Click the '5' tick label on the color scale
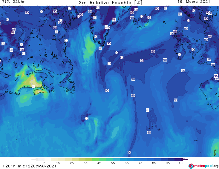 coord(44,163)
